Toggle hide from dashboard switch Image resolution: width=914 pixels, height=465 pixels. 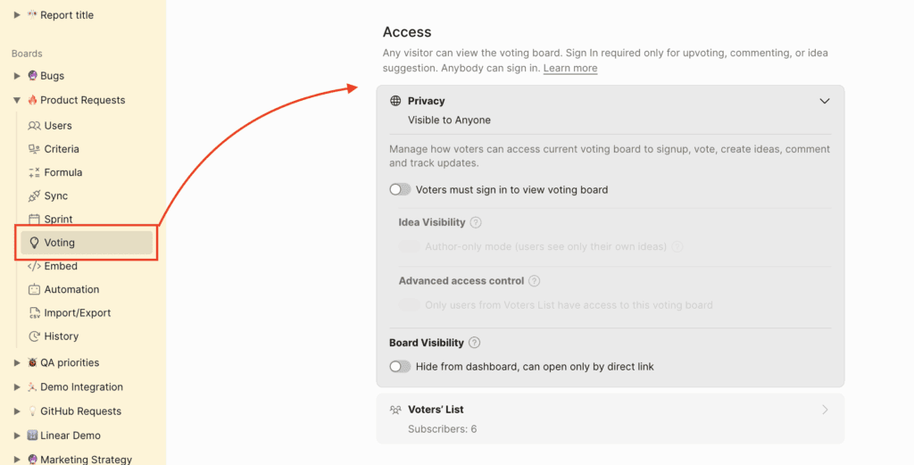(400, 367)
